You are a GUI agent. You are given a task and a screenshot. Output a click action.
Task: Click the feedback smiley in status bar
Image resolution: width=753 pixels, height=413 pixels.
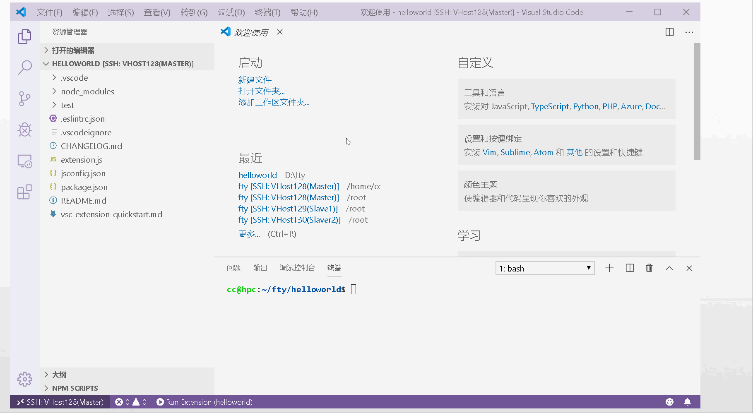[669, 402]
